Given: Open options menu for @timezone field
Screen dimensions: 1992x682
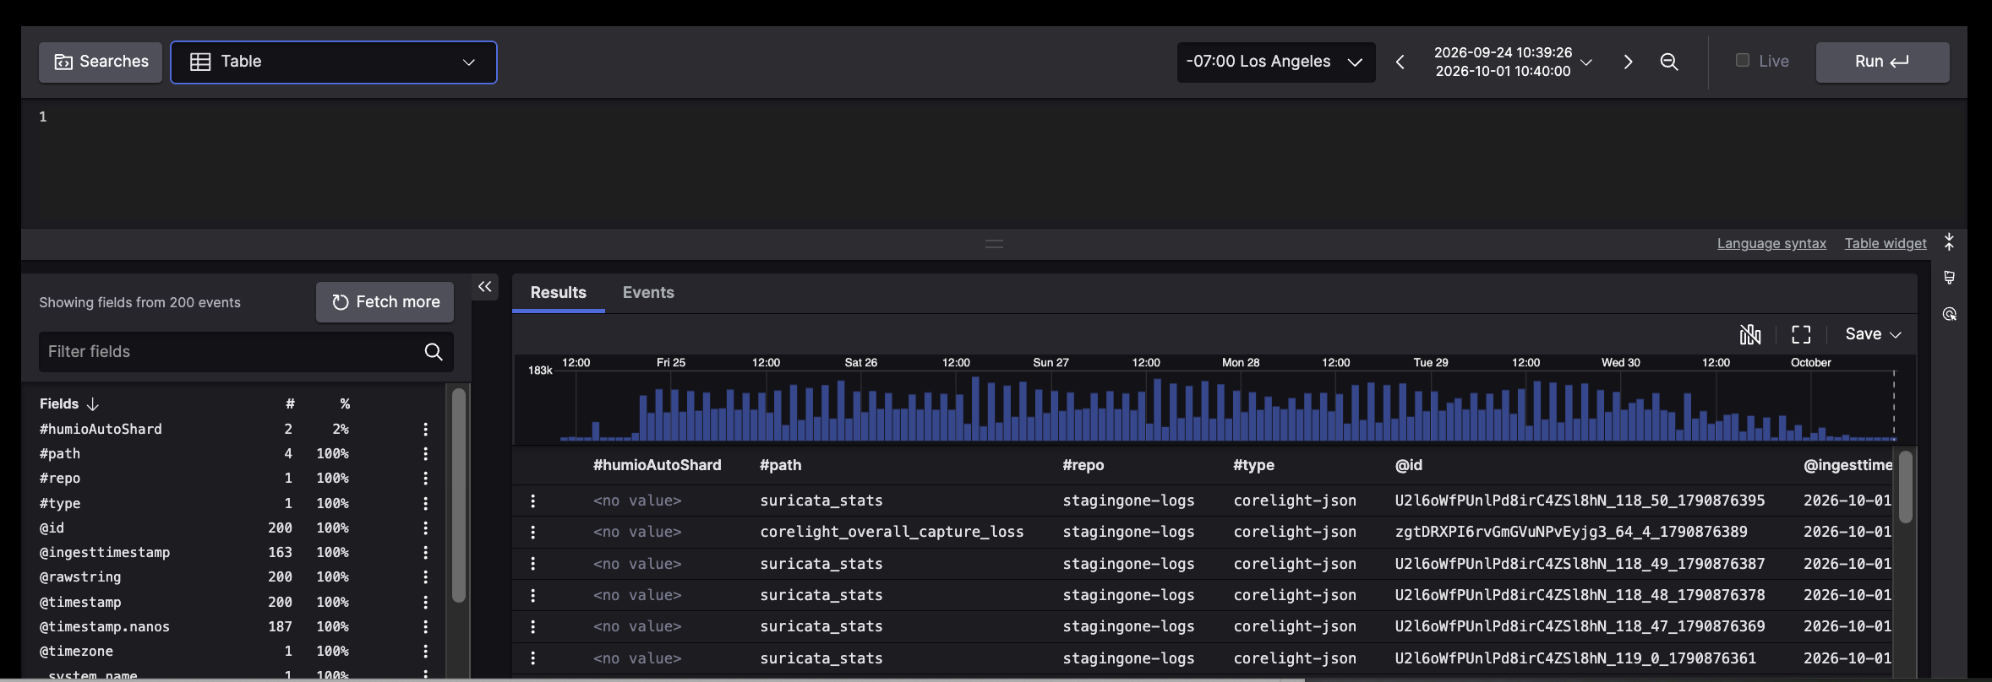Looking at the screenshot, I should click(x=425, y=652).
